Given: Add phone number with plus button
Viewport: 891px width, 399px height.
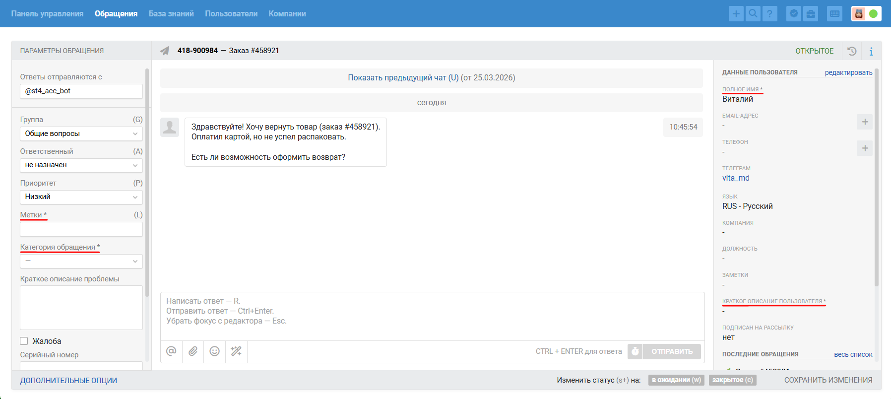Looking at the screenshot, I should tap(865, 148).
